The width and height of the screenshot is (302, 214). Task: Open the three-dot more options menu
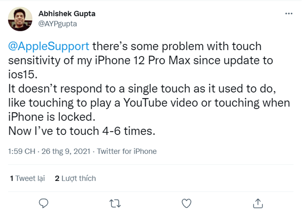288,14
